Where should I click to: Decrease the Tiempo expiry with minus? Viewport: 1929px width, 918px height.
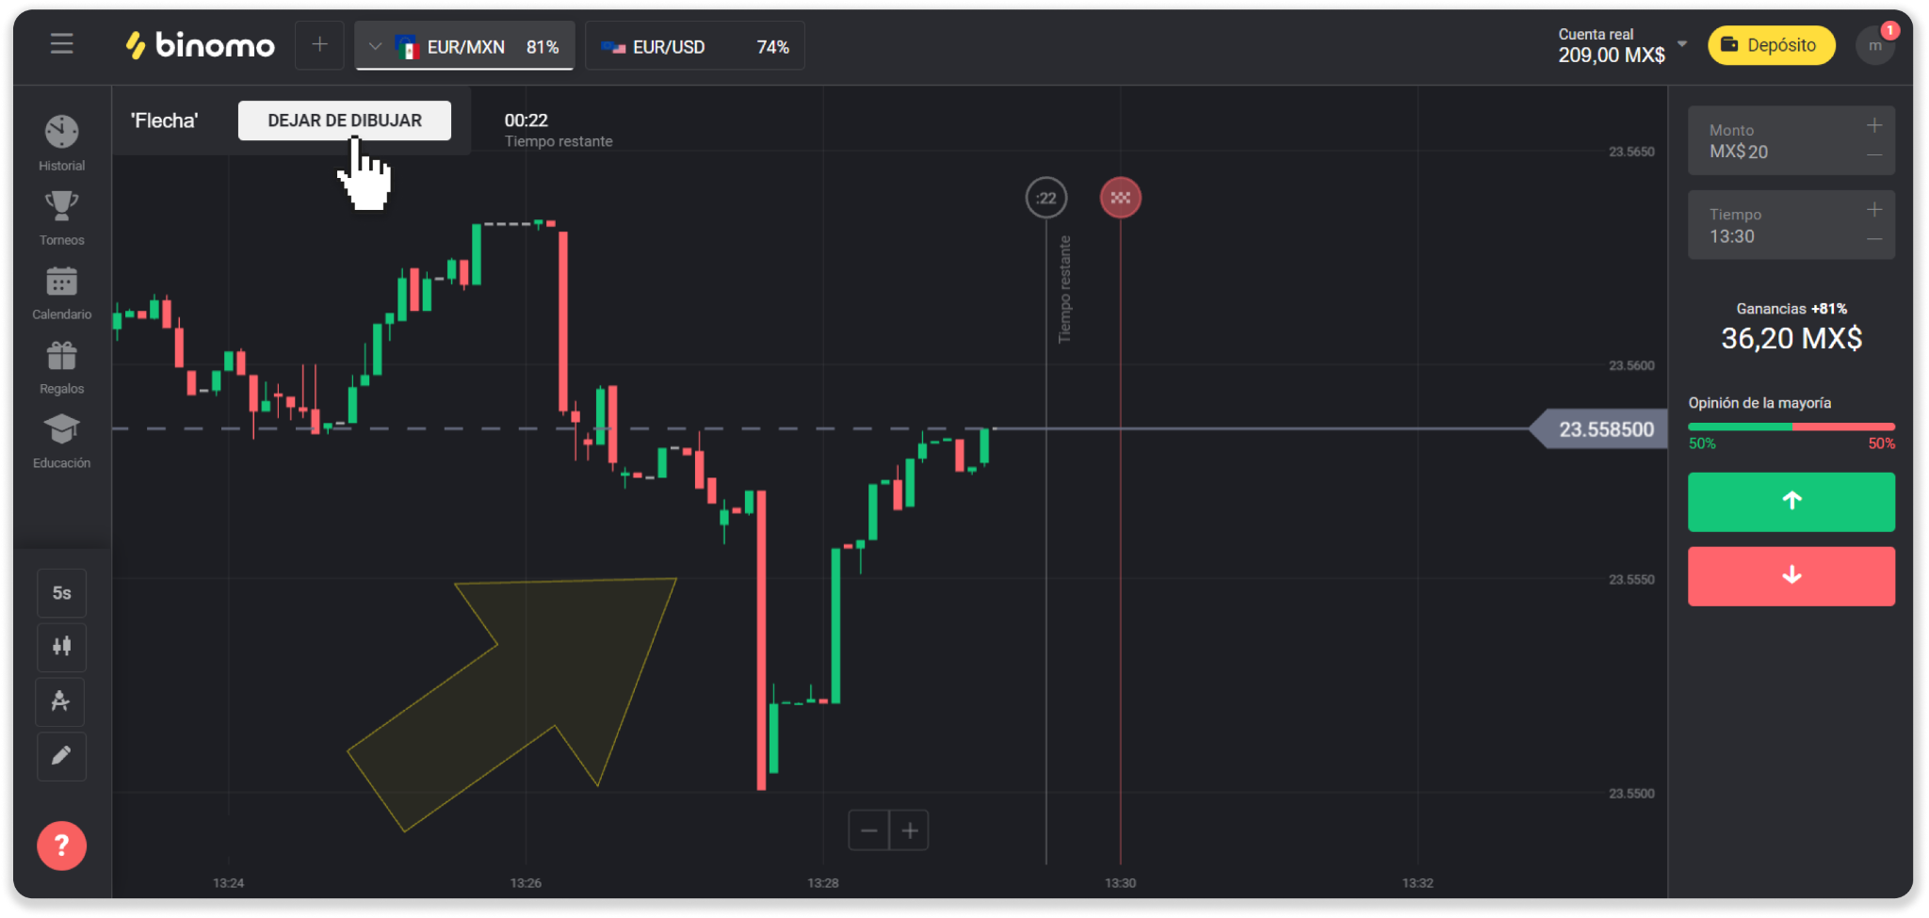(x=1874, y=239)
